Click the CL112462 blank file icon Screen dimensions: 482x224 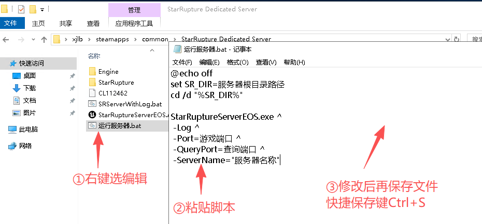click(92, 93)
